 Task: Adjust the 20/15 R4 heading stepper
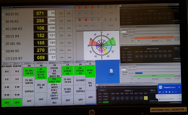[56, 35]
